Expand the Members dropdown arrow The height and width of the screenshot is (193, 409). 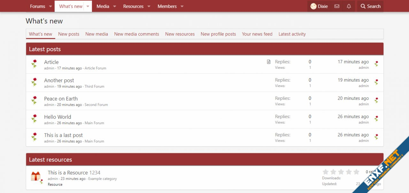(182, 6)
